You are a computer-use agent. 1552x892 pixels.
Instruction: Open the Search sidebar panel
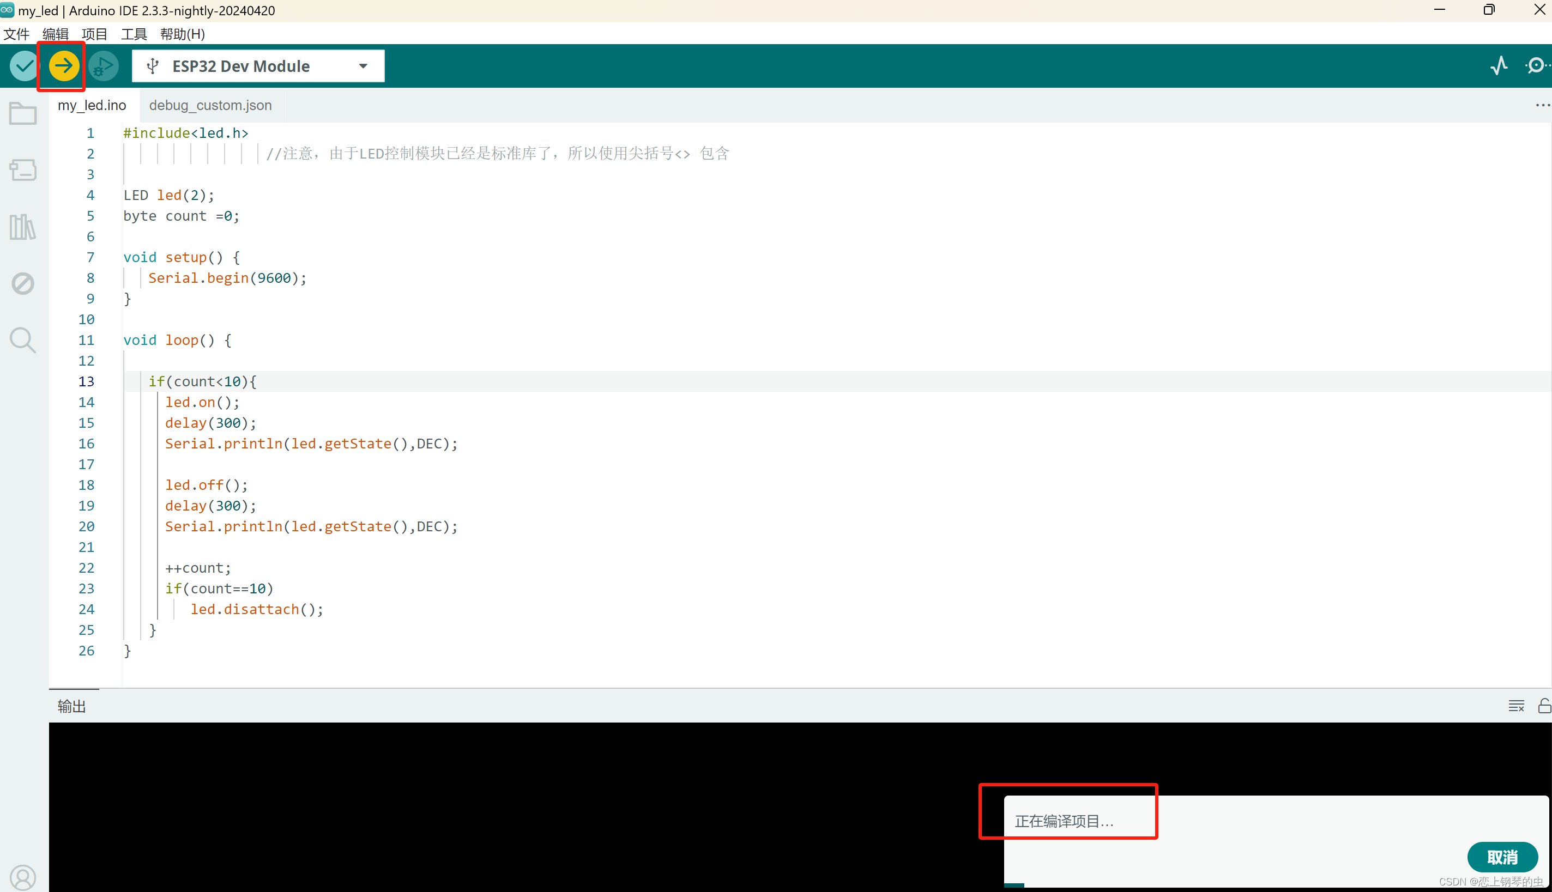[x=23, y=340]
